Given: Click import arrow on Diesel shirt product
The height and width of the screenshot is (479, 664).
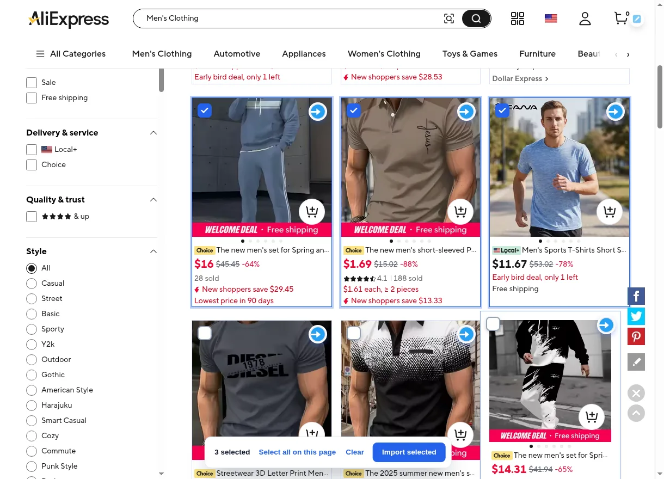Looking at the screenshot, I should click(x=317, y=334).
